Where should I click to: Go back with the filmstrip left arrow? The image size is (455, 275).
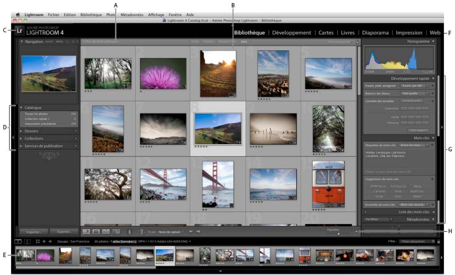click(x=44, y=241)
